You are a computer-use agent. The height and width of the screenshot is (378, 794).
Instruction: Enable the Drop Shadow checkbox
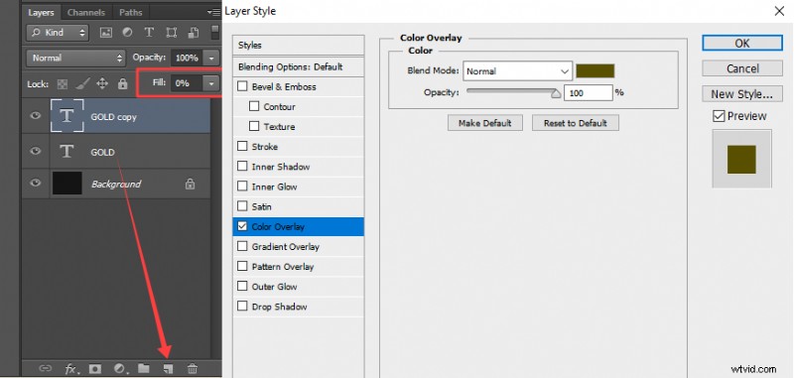(242, 307)
